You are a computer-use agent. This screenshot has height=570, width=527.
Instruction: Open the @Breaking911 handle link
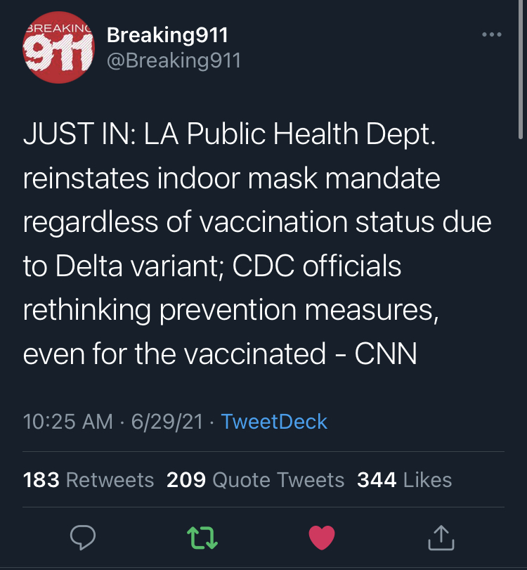pos(174,60)
